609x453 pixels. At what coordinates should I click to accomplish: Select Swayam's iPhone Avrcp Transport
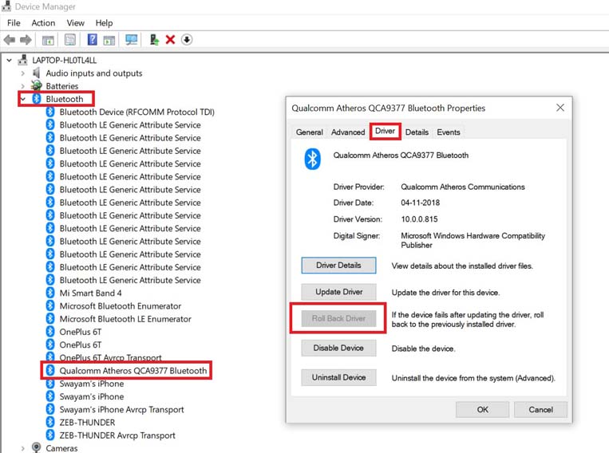point(121,409)
